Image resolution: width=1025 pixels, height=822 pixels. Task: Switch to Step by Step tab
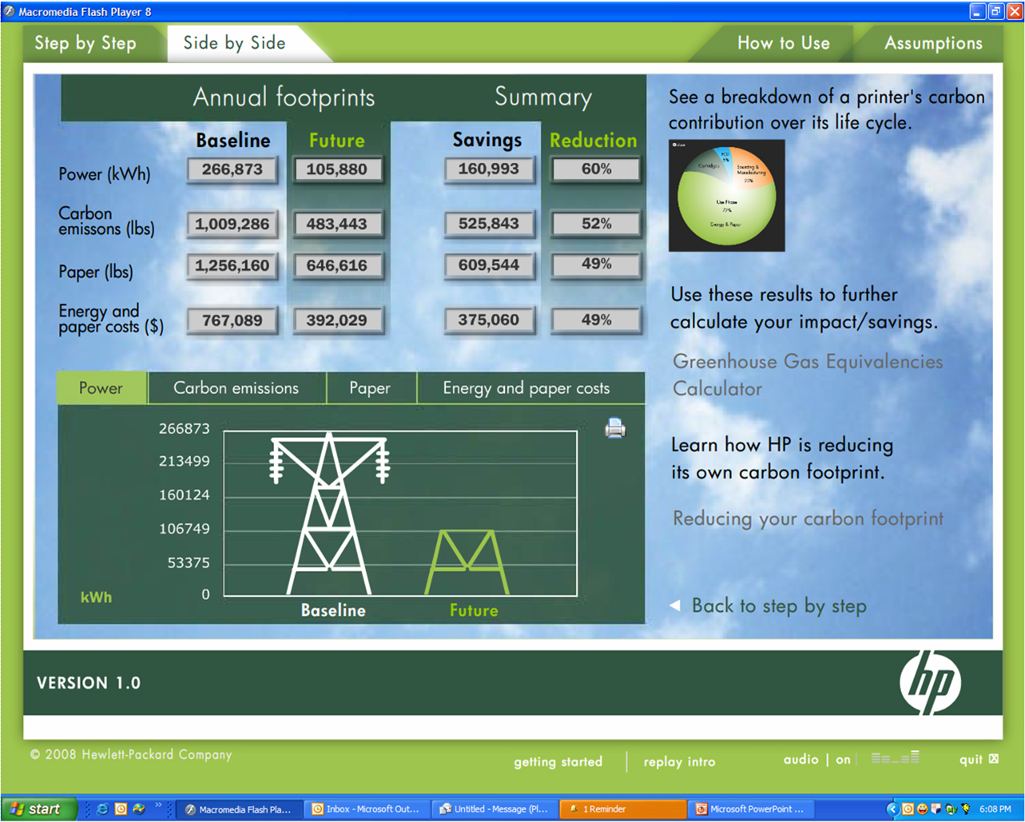pos(85,43)
